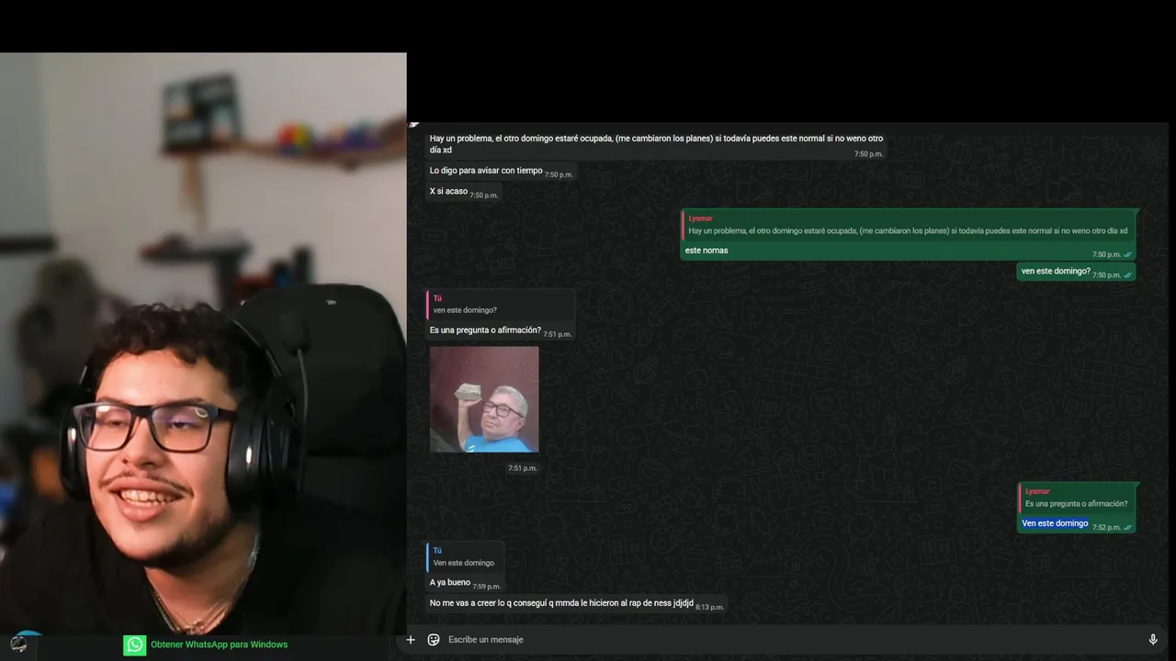
Task: Jump to the quoted Lysmar message "Hay un problema"
Action: pos(908,225)
